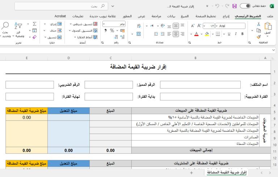The width and height of the screenshot is (278, 177).
Task: Toggle Italic formatting
Action: pos(236,34)
